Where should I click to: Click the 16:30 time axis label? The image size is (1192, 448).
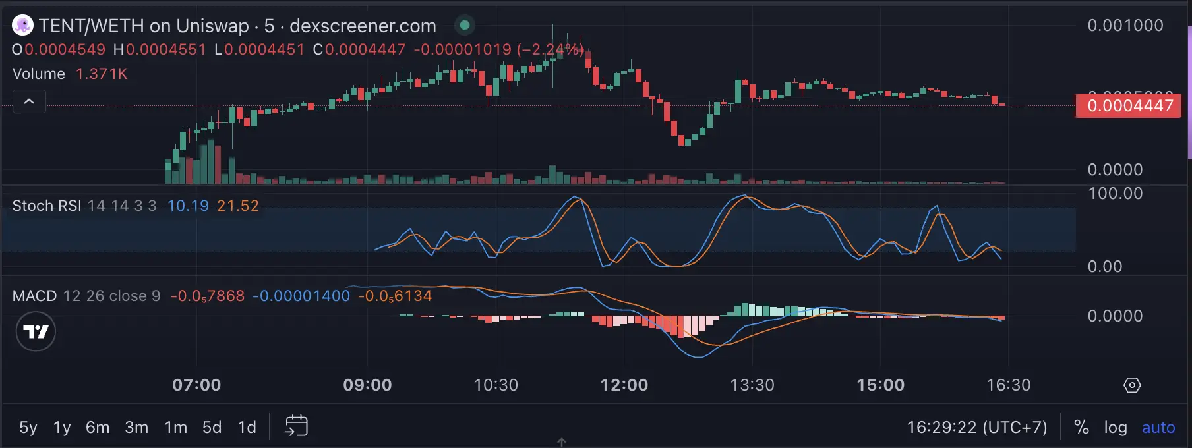1008,385
